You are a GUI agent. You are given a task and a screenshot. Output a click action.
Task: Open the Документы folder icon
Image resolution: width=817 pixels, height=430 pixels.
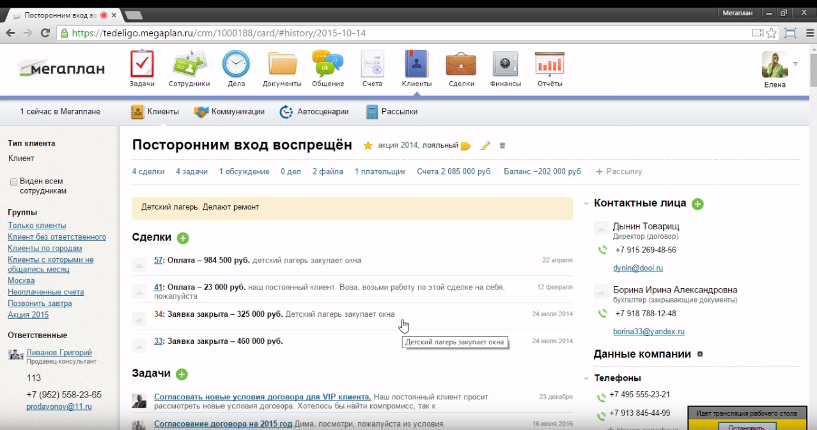coord(282,65)
